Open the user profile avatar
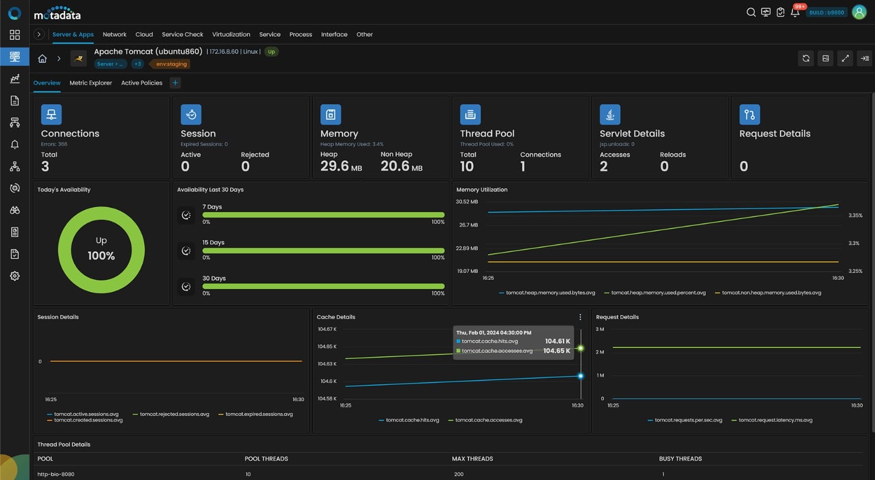Image resolution: width=875 pixels, height=480 pixels. tap(859, 12)
